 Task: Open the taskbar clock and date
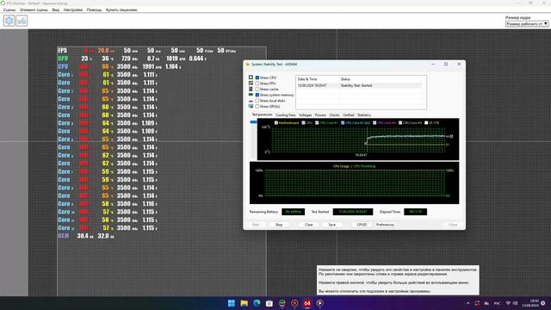tap(530, 303)
